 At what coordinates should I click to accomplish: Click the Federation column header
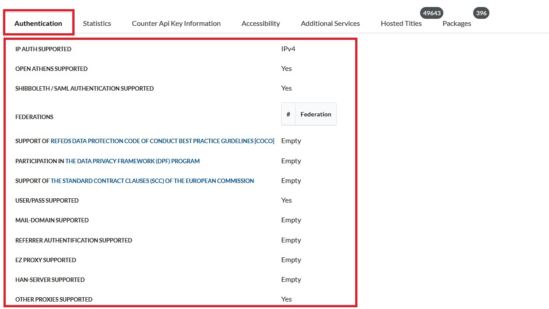pos(316,114)
